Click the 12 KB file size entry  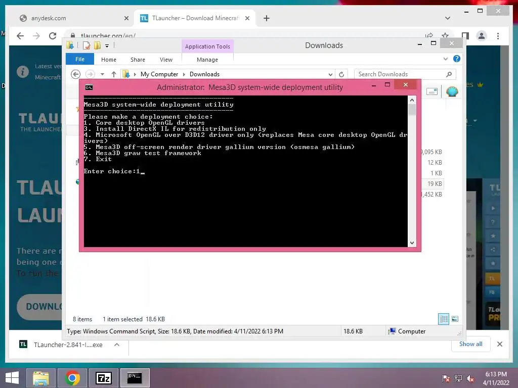pos(435,162)
